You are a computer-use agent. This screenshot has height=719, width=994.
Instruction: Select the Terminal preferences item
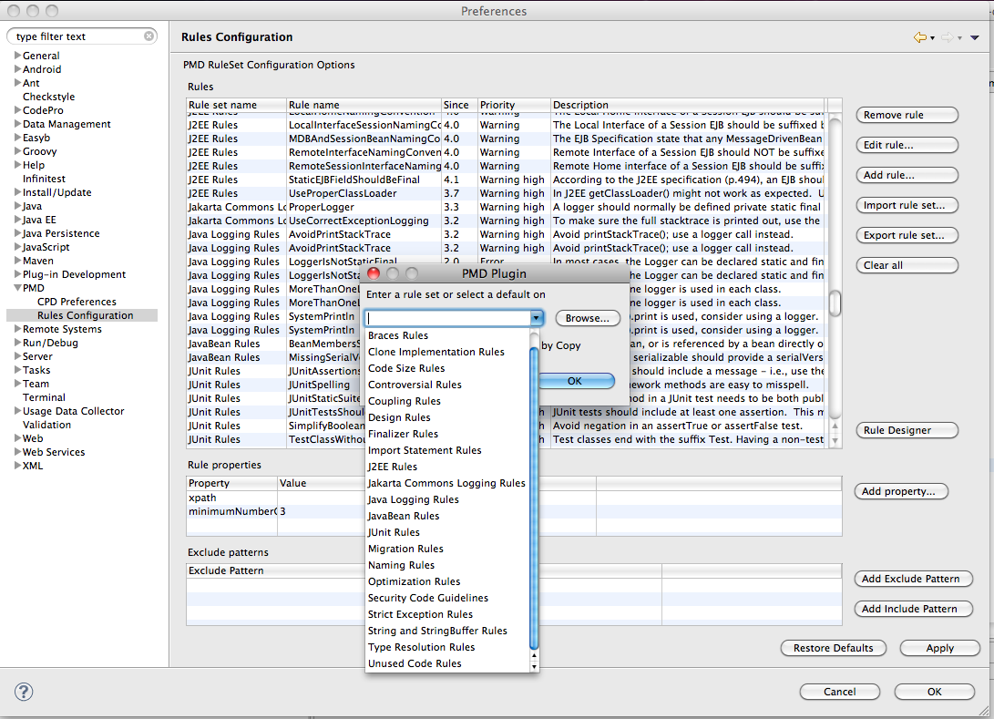pyautogui.click(x=44, y=397)
